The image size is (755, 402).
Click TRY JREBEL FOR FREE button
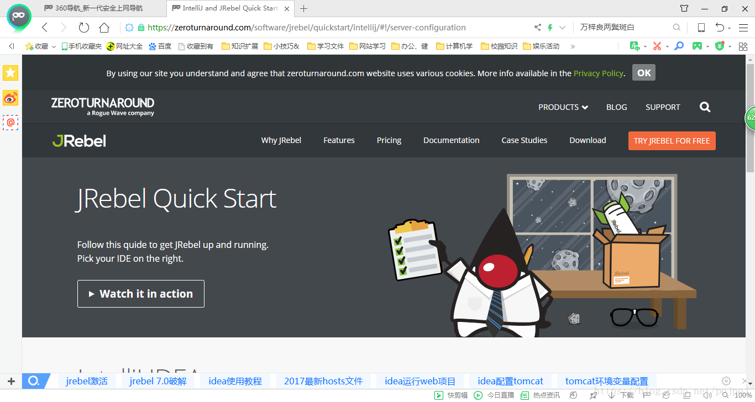coord(672,141)
